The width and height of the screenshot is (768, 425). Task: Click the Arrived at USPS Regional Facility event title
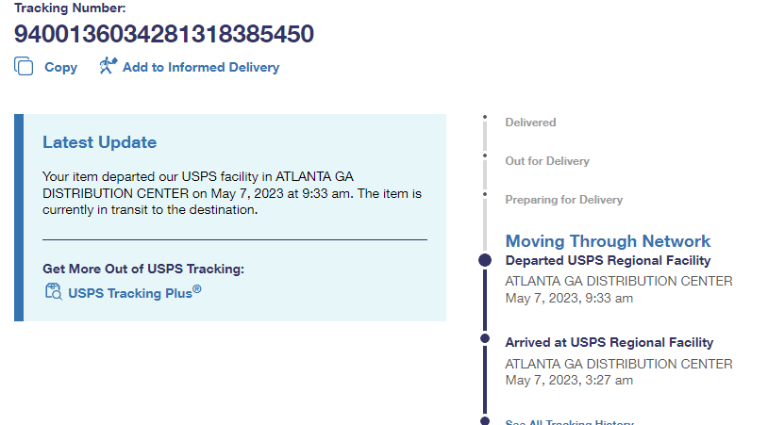coord(609,343)
